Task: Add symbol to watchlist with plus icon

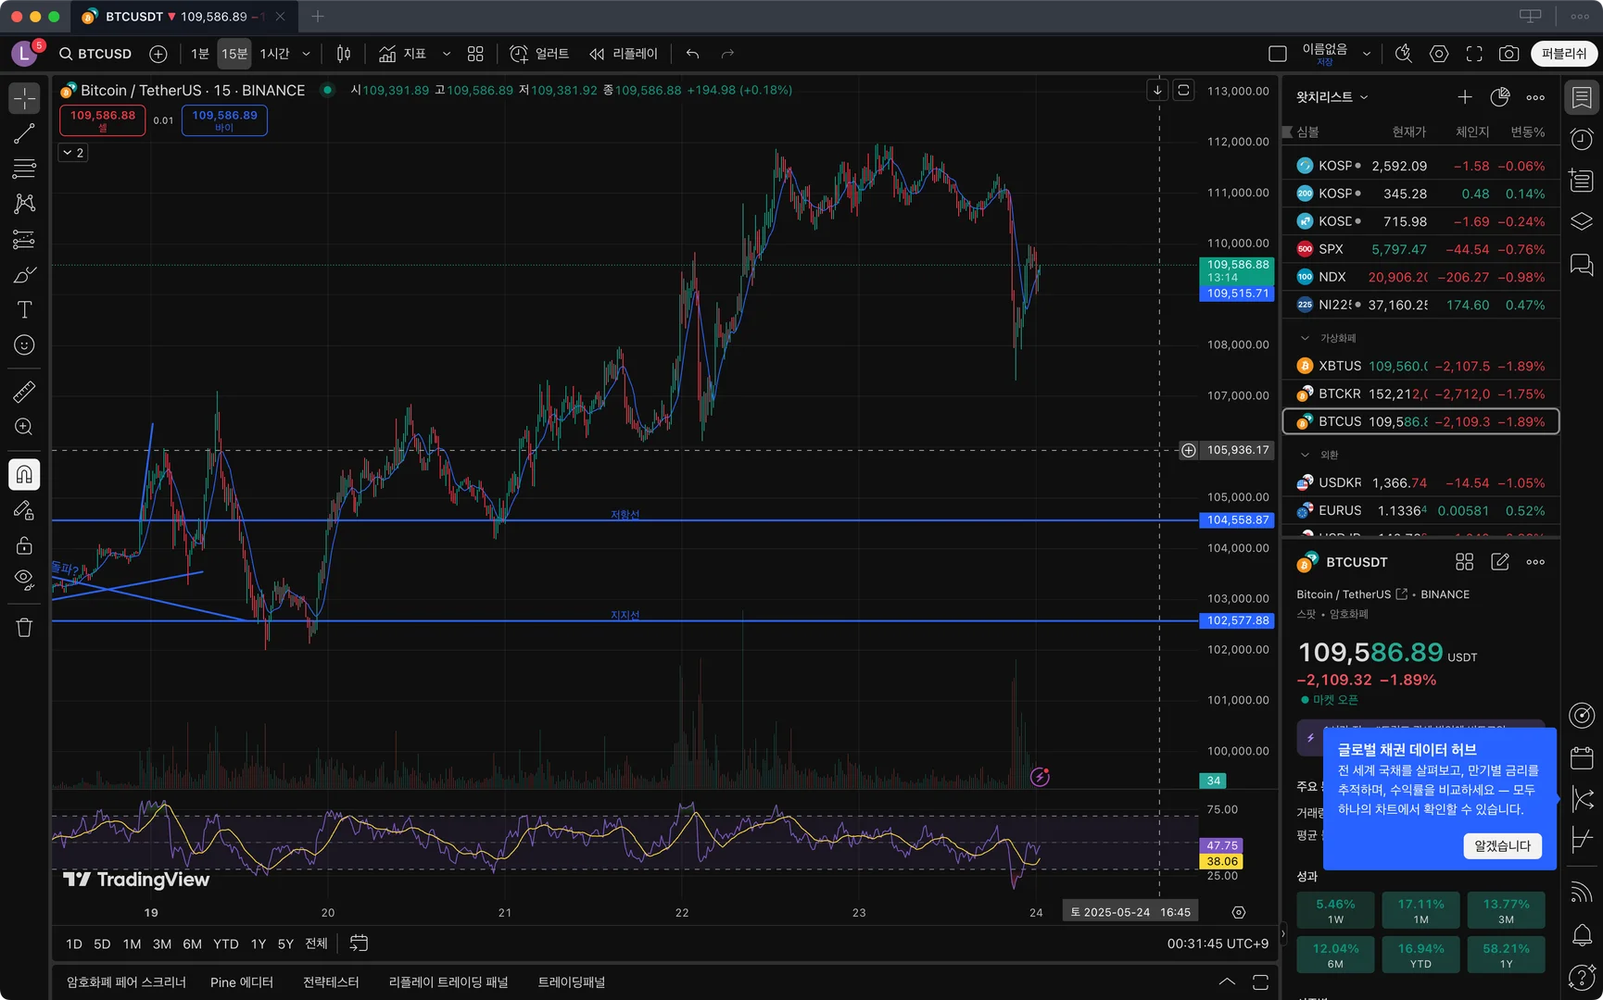Action: [1464, 97]
